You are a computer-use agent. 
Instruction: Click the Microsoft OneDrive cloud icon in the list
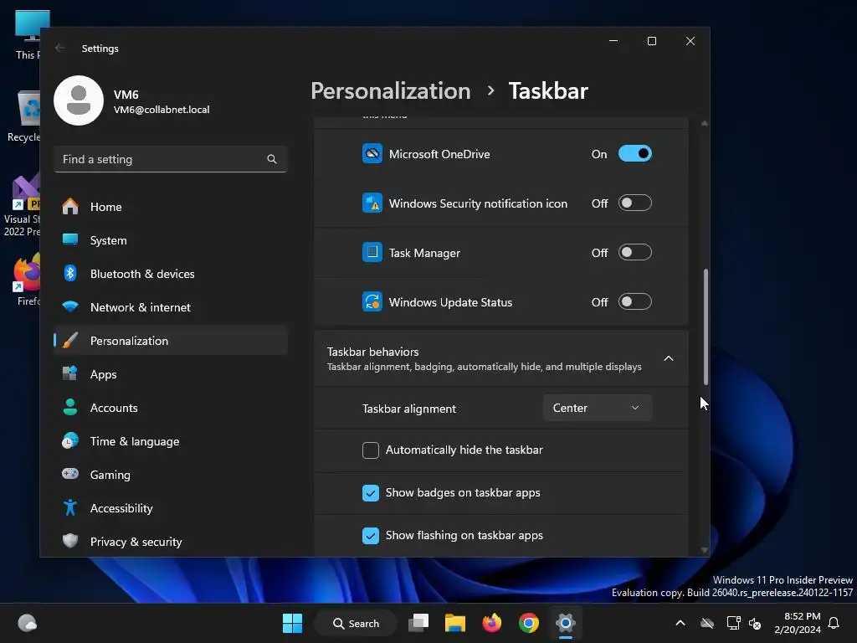pos(372,154)
